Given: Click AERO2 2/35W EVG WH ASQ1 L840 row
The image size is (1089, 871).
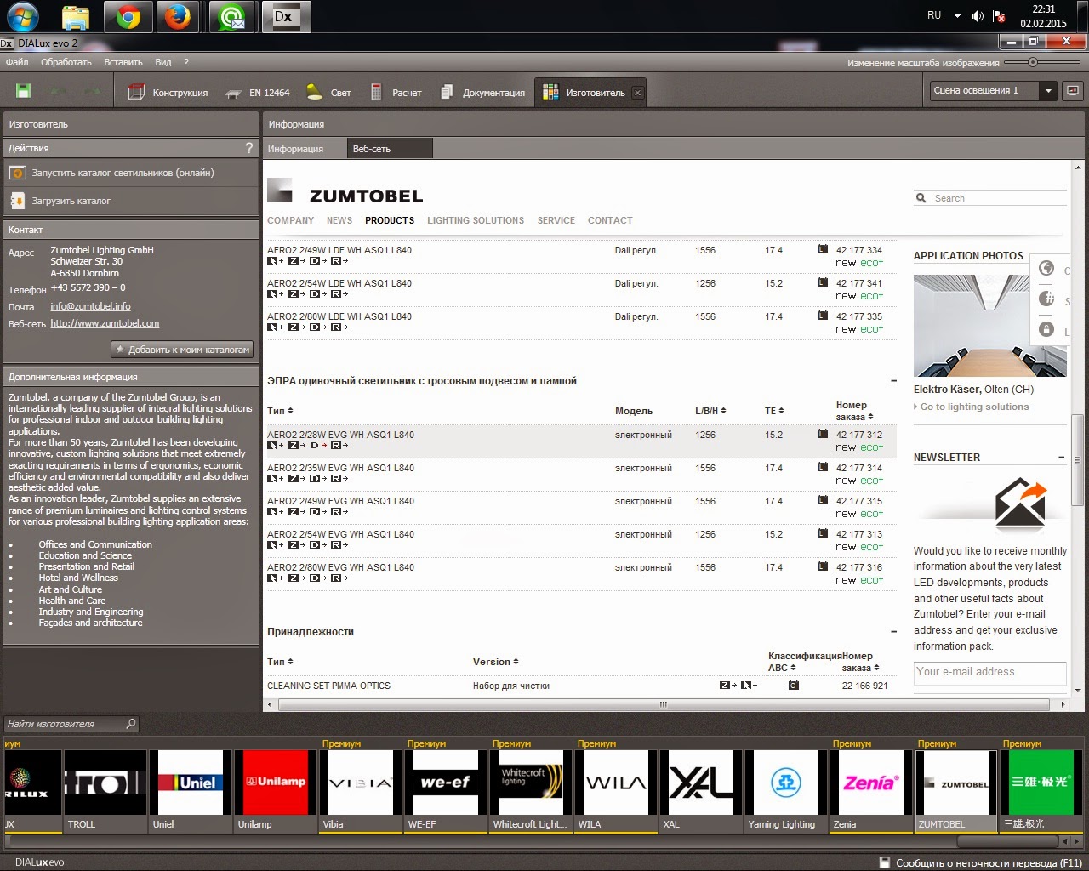Looking at the screenshot, I should tap(581, 474).
